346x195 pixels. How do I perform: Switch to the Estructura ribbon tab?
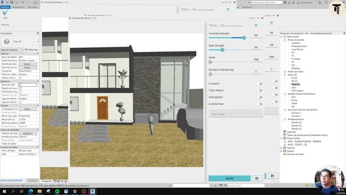(x=32, y=7)
